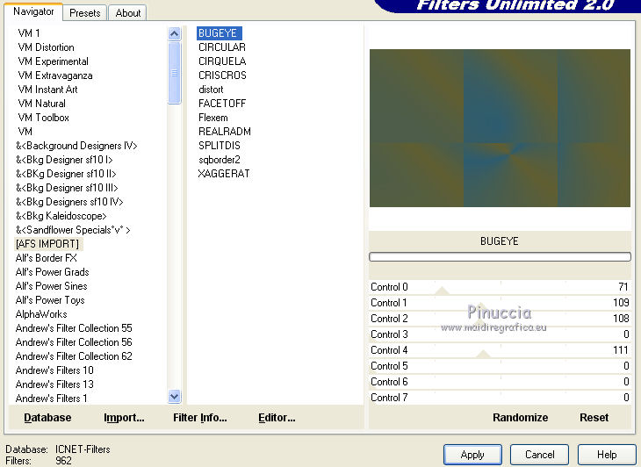
Task: Click the Control 3 slider track
Action: 500,334
